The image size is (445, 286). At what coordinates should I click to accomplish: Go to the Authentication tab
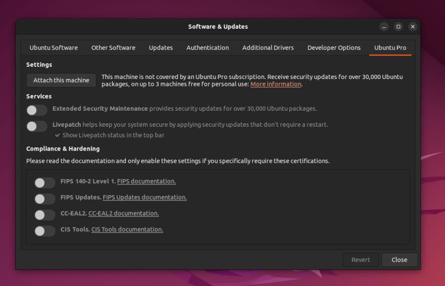pos(207,48)
